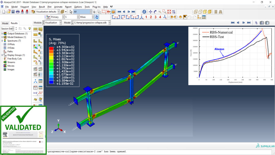Switch to the Model tab
Image resolution: width=275 pixels, height=155 pixels.
point(5,23)
